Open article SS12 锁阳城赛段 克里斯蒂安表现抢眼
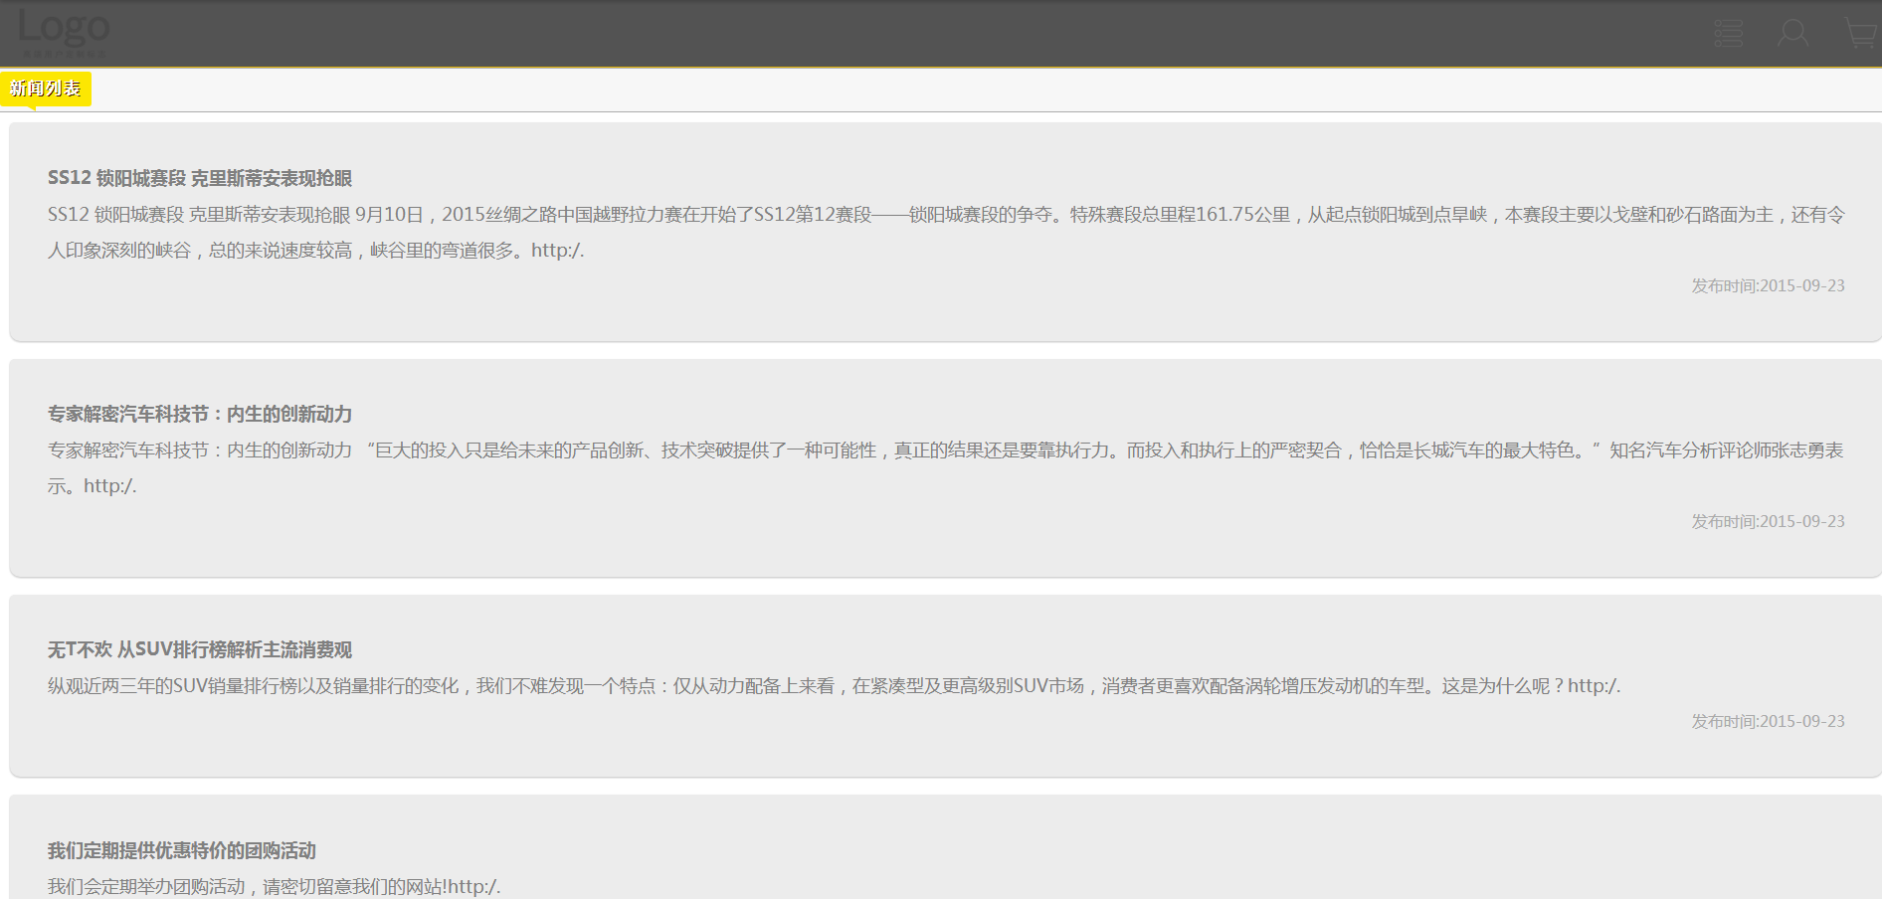The image size is (1882, 899). pos(200,178)
